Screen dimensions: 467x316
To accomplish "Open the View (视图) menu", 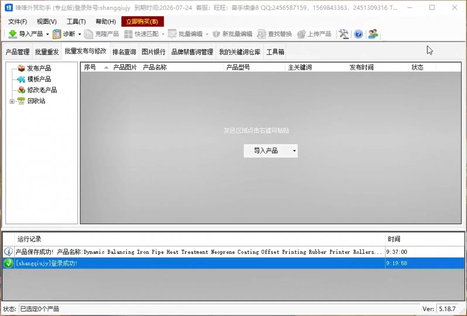I will click(x=47, y=21).
